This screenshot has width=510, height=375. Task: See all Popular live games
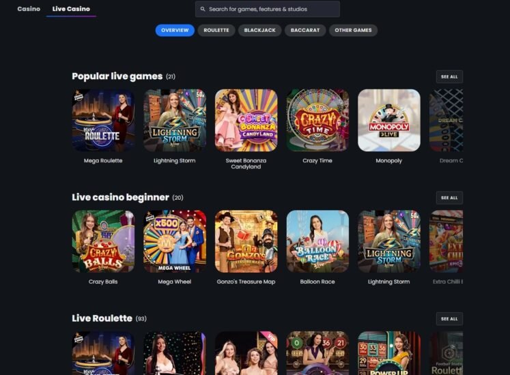click(449, 76)
